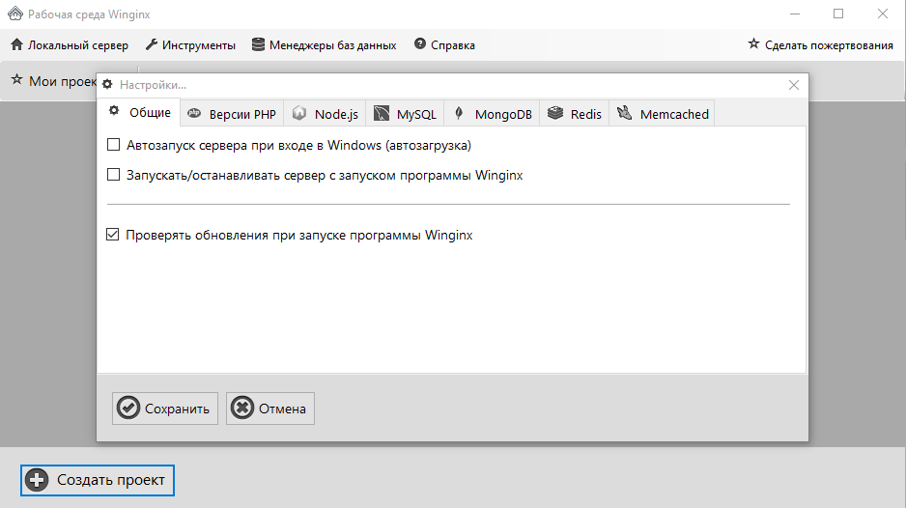Switch to the MySQL tab
This screenshot has height=508, width=906.
(x=405, y=114)
